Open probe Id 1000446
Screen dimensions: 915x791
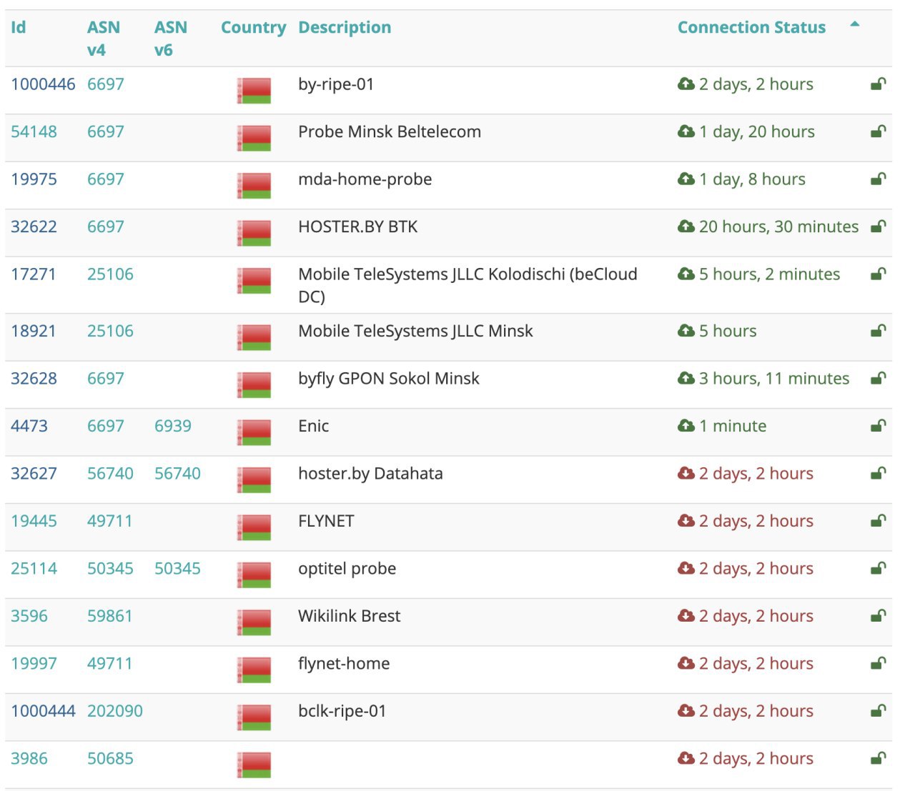pyautogui.click(x=43, y=84)
